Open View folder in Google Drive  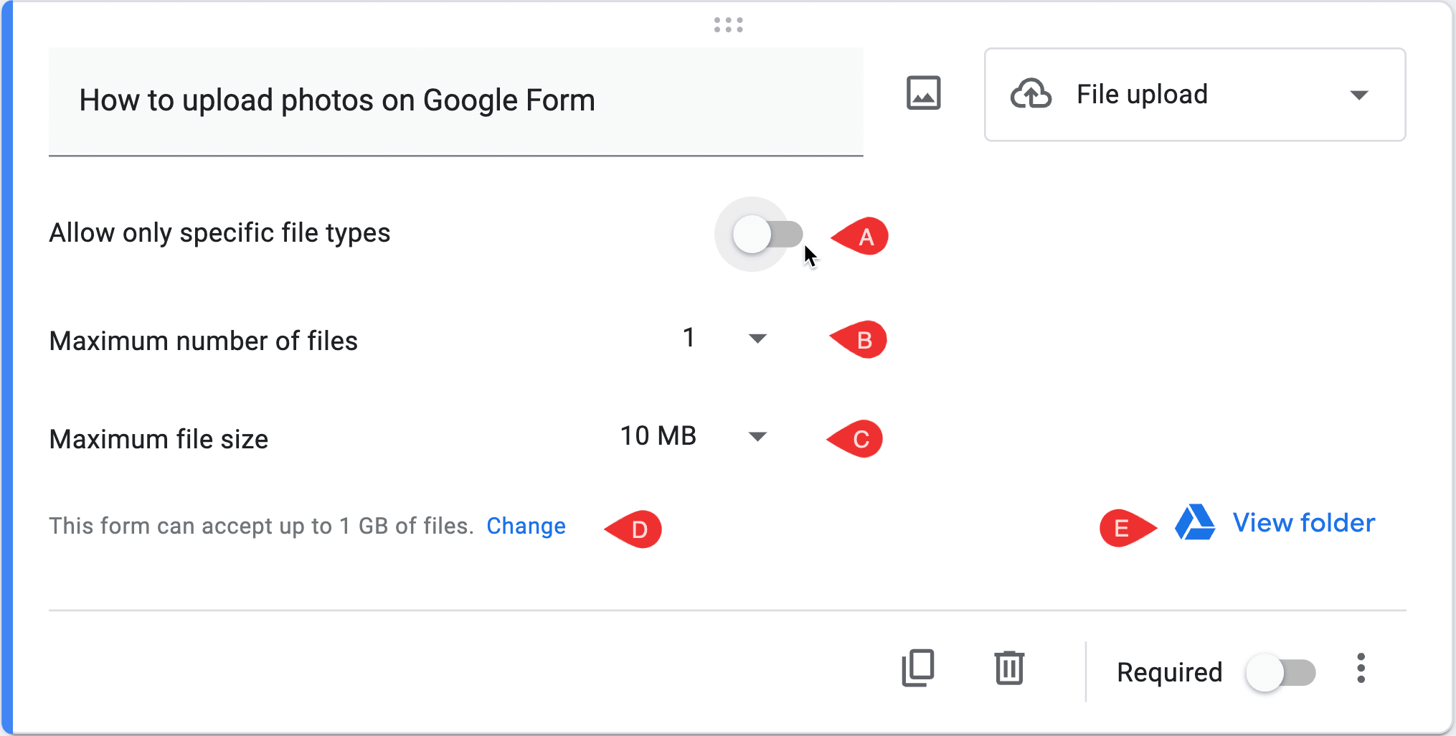tap(1303, 522)
